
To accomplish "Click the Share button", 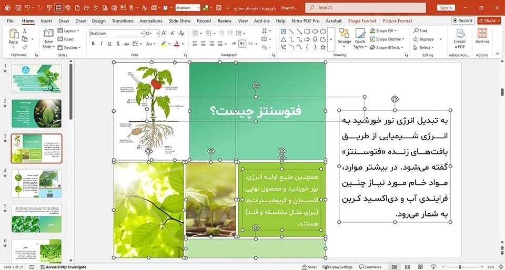I will [x=489, y=20].
